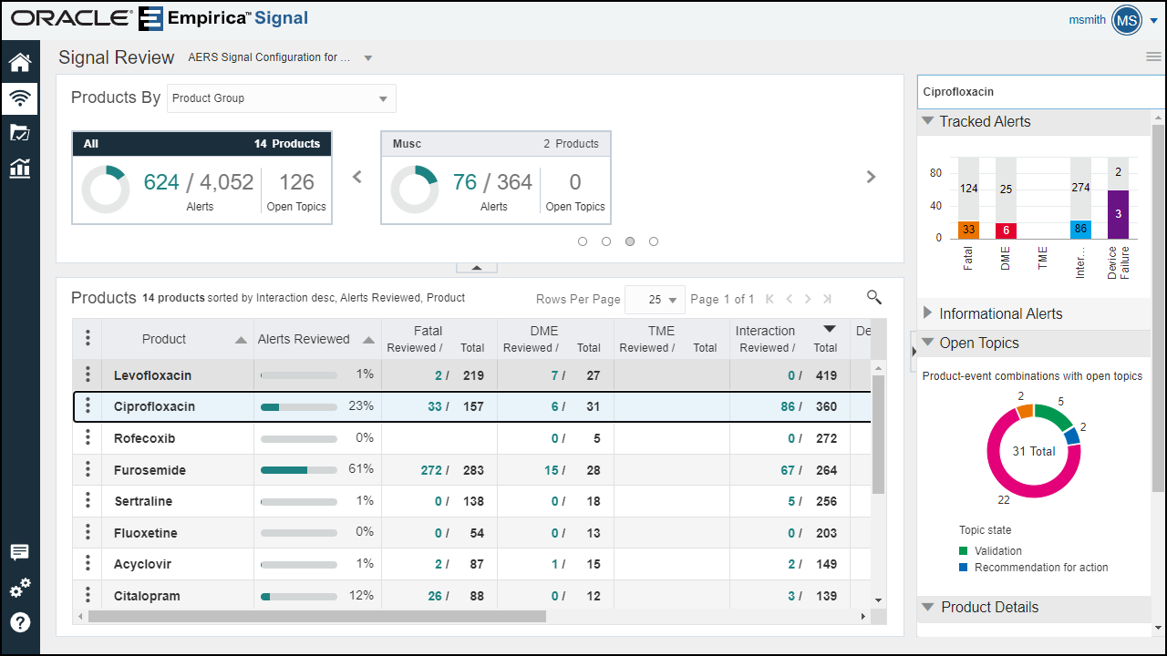Viewport: 1167px width, 656px height.
Task: Collapse the right side panel handle
Action: [x=914, y=351]
